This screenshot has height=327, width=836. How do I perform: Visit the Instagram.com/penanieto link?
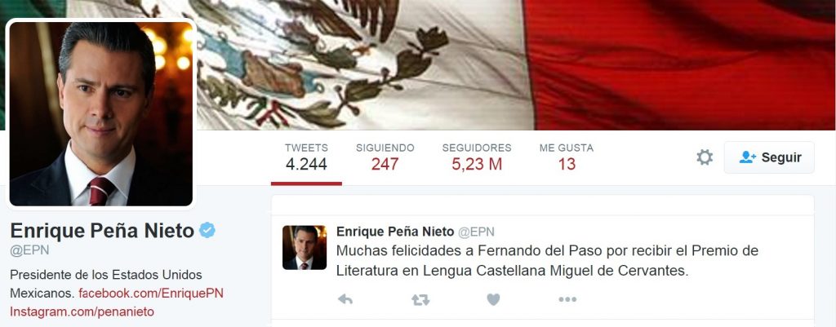pyautogui.click(x=82, y=311)
